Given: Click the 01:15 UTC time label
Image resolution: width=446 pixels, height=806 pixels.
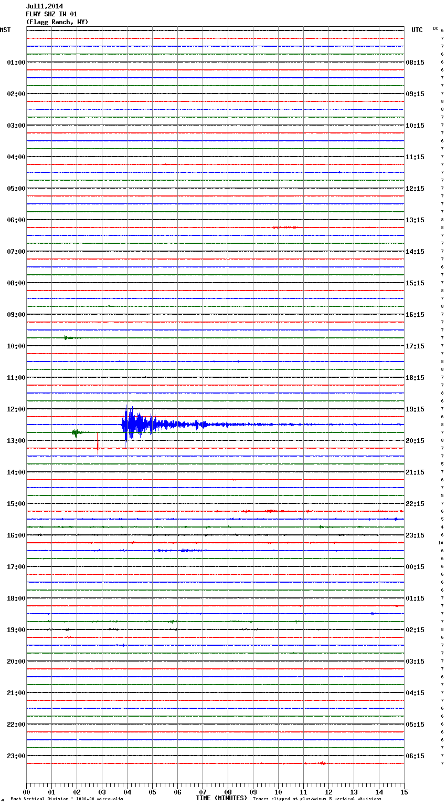Looking at the screenshot, I should pos(415,598).
